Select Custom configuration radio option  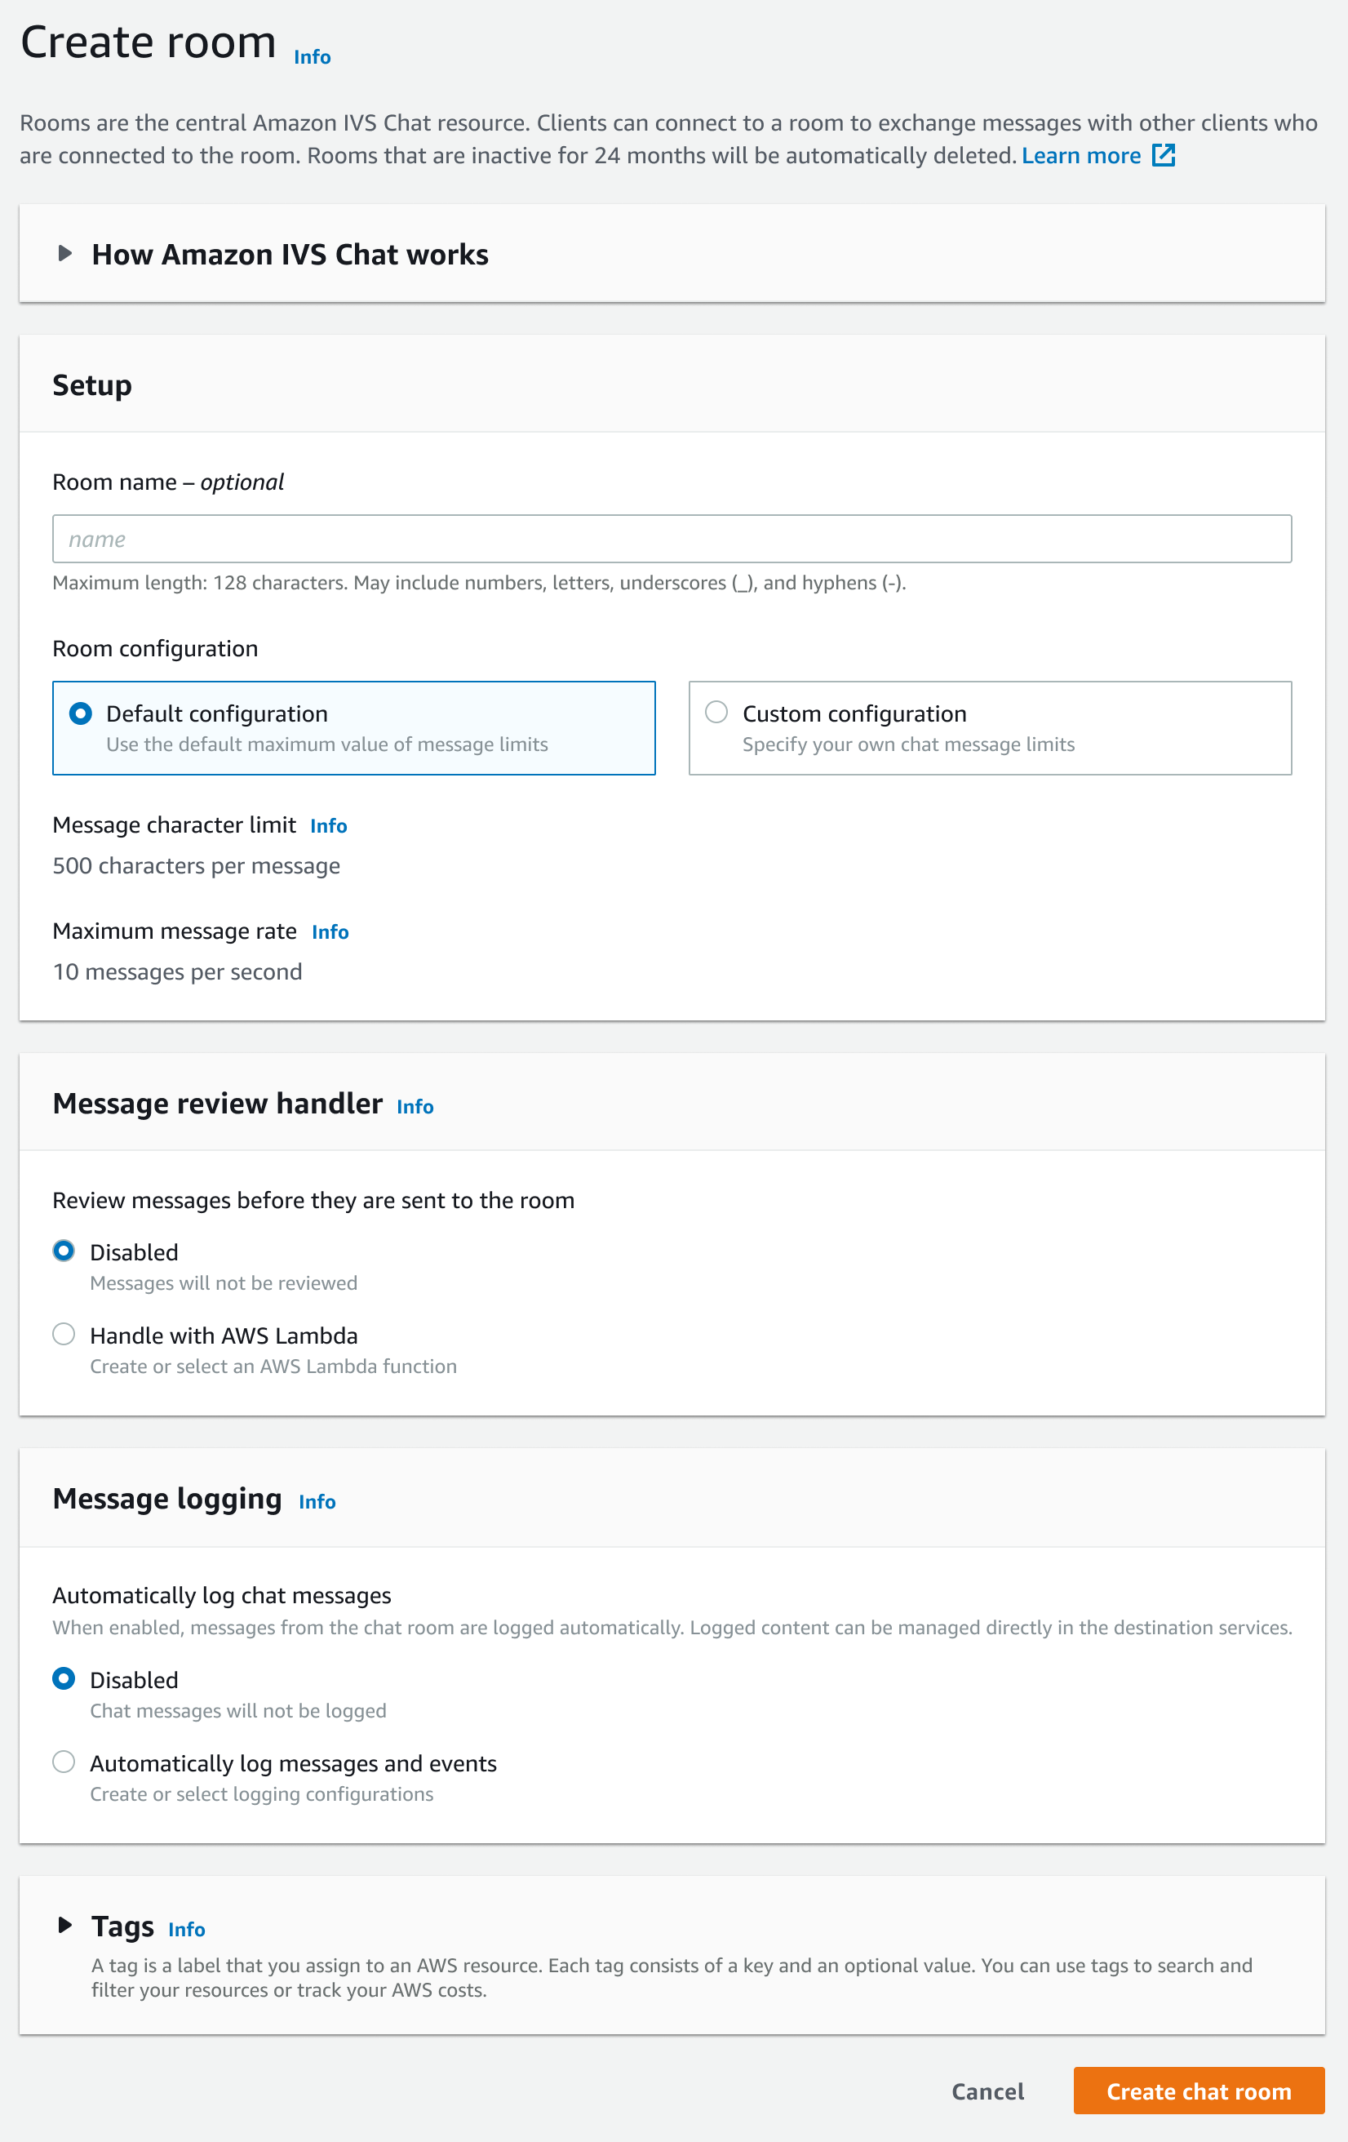[x=716, y=713]
